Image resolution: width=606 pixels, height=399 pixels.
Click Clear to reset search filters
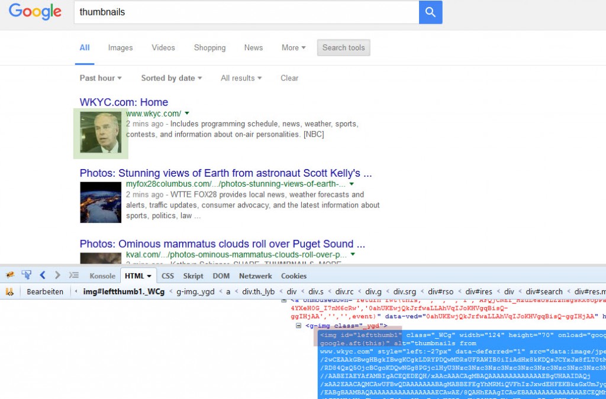pyautogui.click(x=289, y=78)
